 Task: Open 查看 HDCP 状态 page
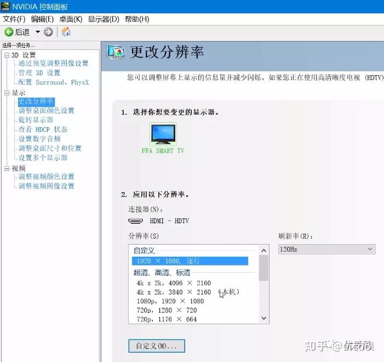pyautogui.click(x=43, y=129)
